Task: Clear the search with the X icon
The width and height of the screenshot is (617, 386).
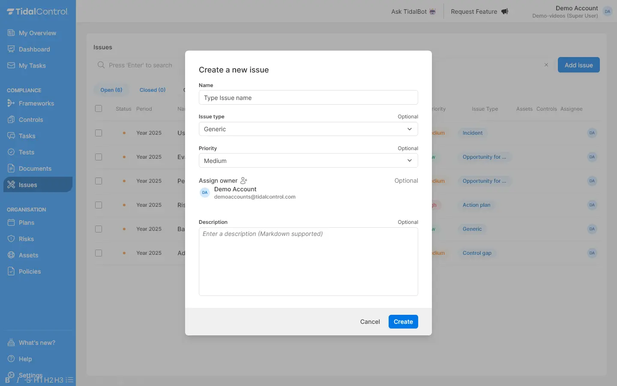Action: (x=546, y=65)
